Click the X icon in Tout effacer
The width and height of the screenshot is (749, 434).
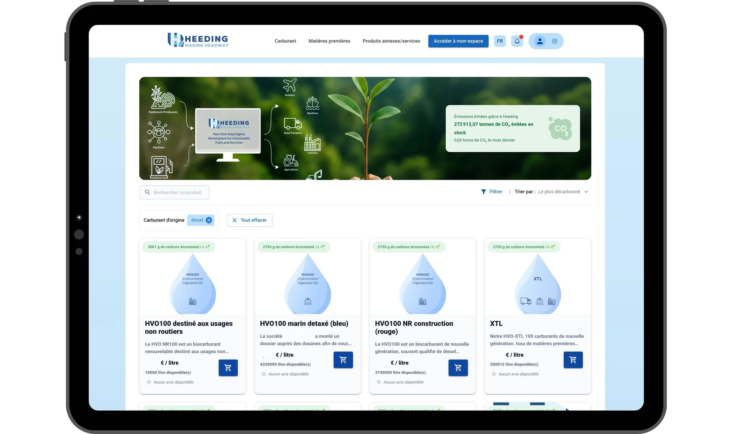point(234,220)
